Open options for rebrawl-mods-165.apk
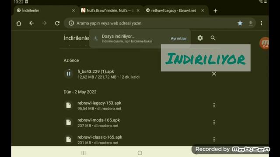Viewport: 280px width, 157px height. tap(214, 122)
